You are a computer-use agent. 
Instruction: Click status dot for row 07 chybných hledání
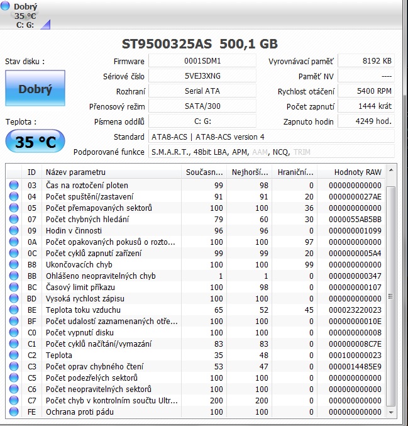14,219
